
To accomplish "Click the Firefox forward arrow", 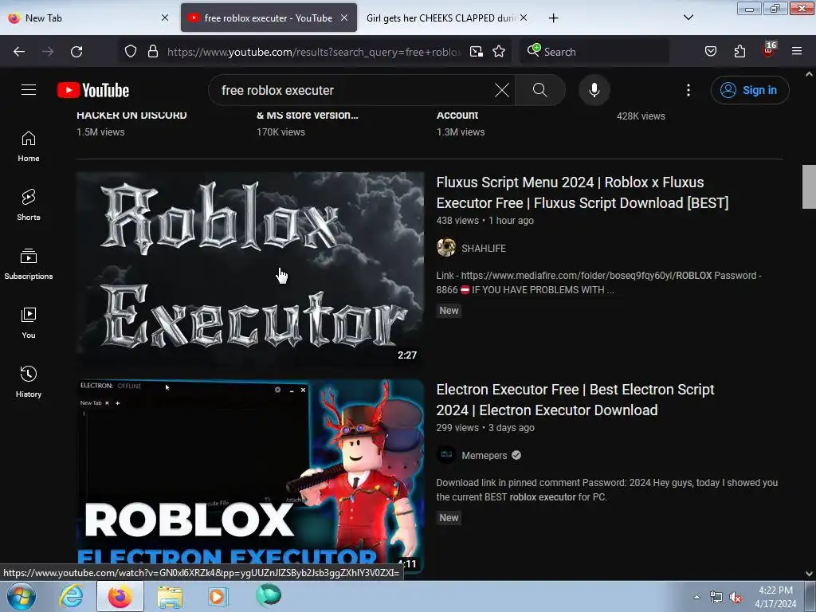I will pyautogui.click(x=48, y=52).
